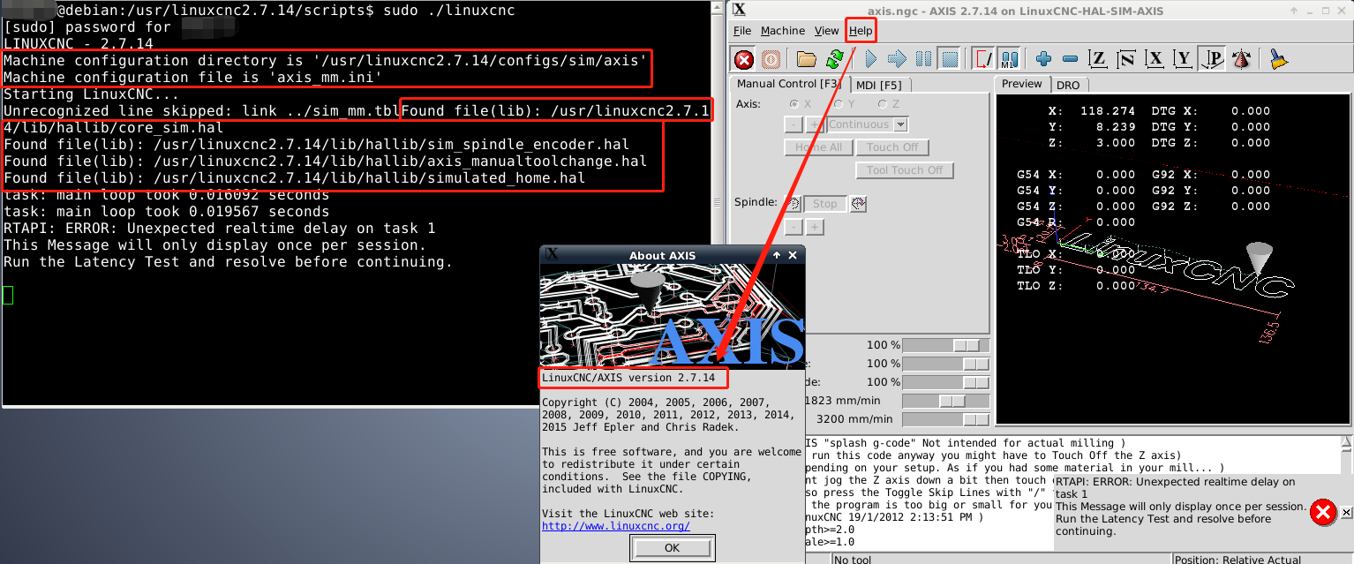Start spindle clockwise icon

click(x=858, y=204)
